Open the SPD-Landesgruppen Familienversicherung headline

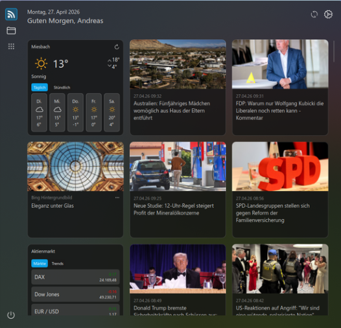pyautogui.click(x=272, y=213)
